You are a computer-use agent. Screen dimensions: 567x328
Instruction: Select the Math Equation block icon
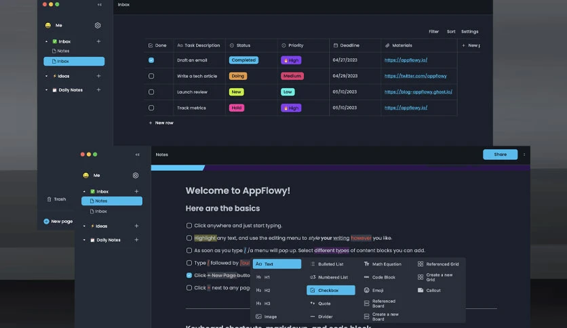367,264
